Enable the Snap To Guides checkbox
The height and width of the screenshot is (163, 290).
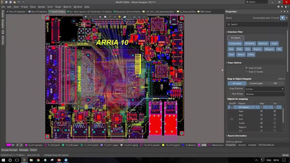point(246,72)
